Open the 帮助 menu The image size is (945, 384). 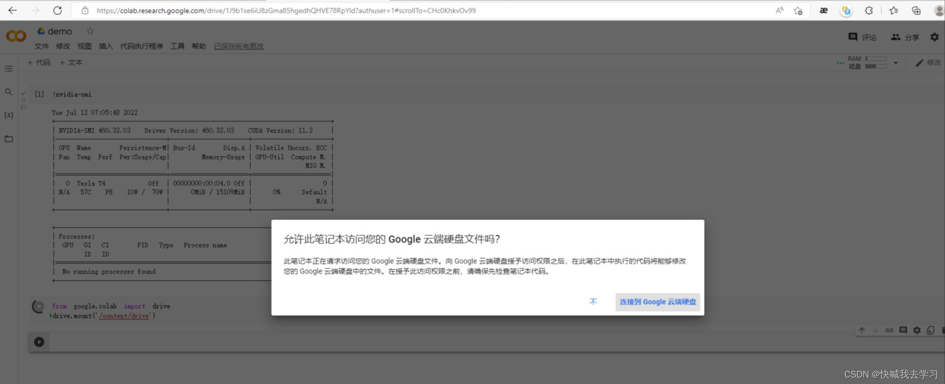point(199,46)
